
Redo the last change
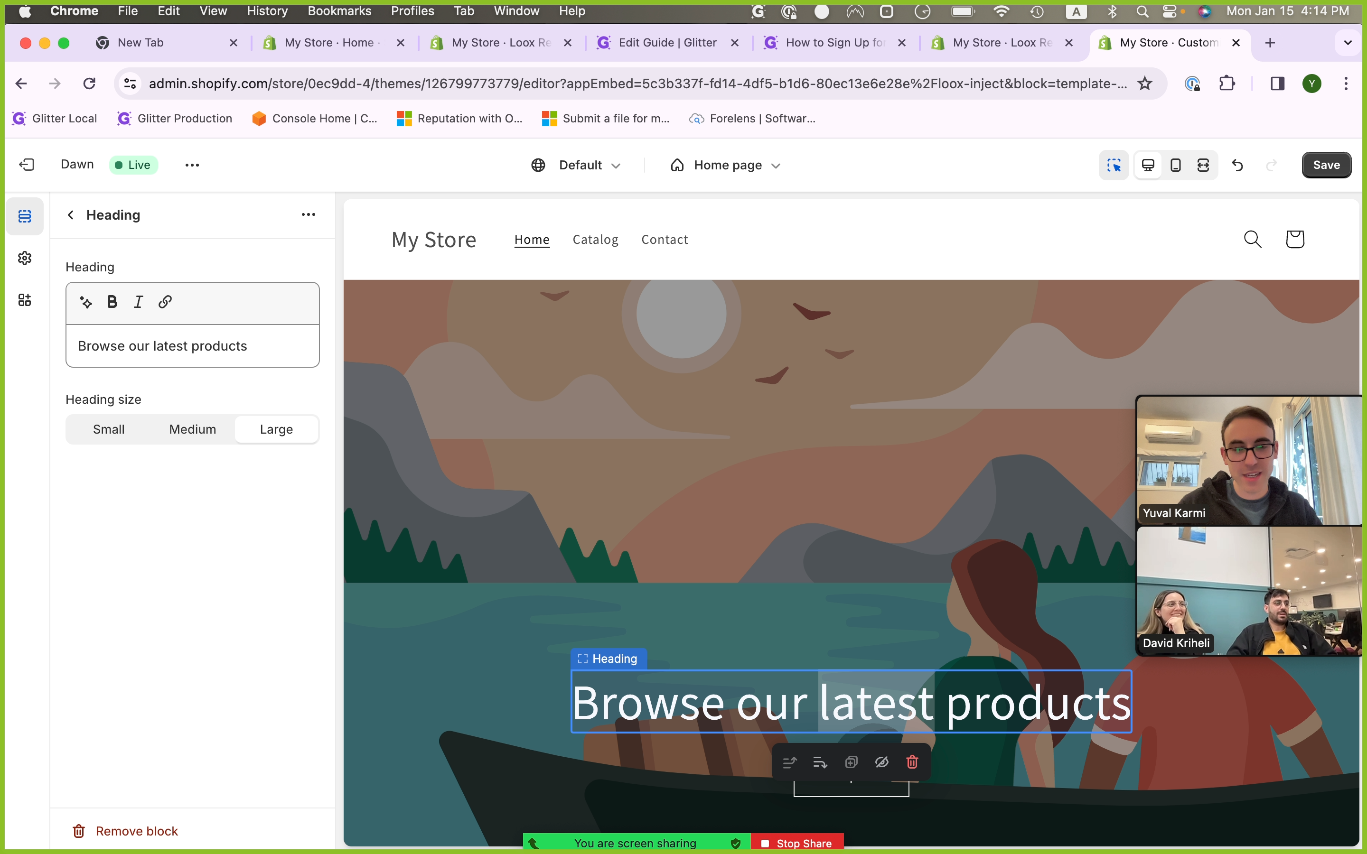pyautogui.click(x=1271, y=165)
